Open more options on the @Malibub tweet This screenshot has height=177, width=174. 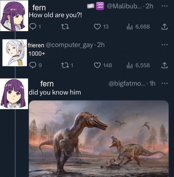(x=165, y=6)
